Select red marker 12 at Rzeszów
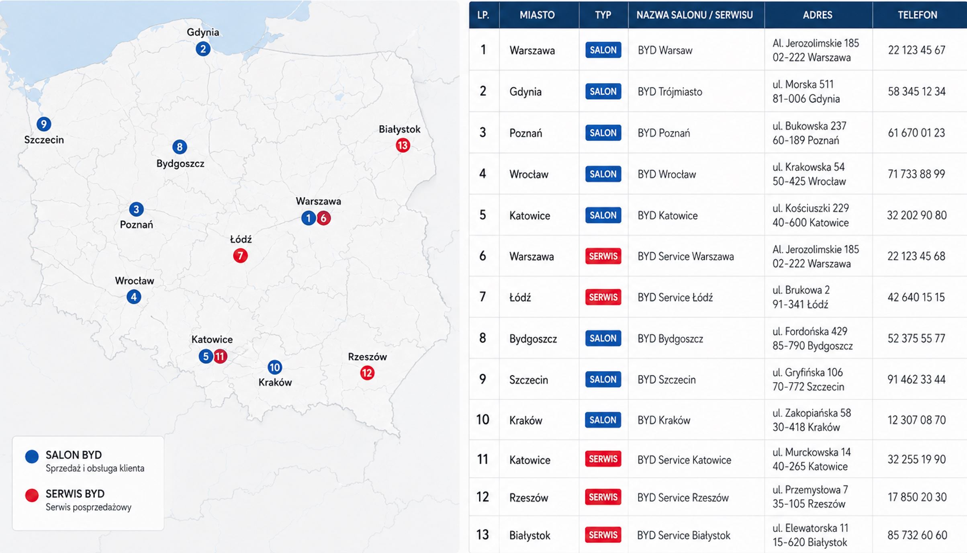 click(x=367, y=373)
